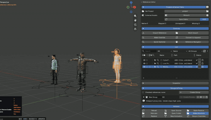Click the info icon beside viewport proxy note

point(144,101)
